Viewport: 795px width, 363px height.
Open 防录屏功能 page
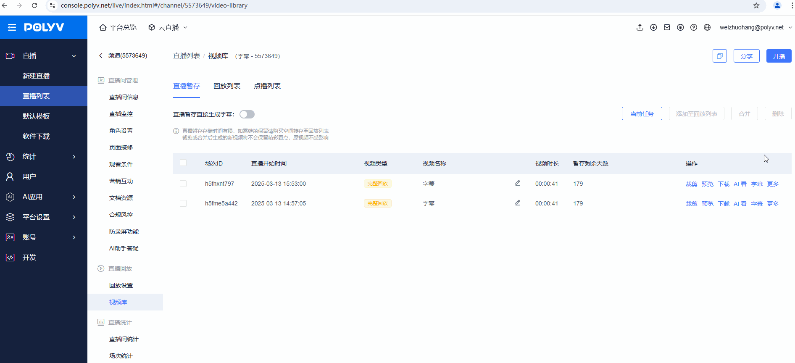pyautogui.click(x=124, y=231)
